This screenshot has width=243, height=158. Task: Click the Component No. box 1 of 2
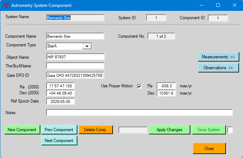(x=161, y=36)
